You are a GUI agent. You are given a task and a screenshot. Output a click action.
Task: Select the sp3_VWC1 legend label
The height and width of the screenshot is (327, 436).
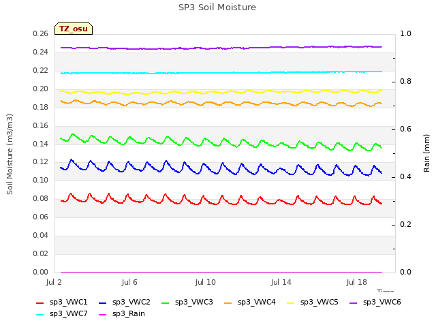[68, 302]
